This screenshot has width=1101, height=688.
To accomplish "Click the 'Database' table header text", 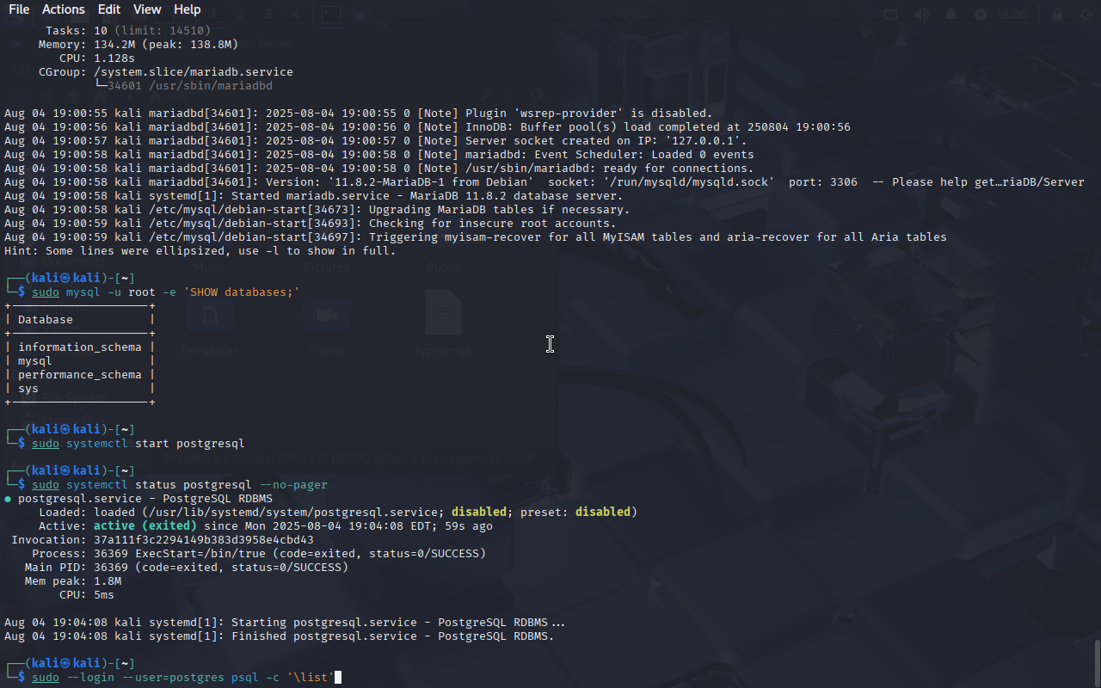I will click(46, 320).
